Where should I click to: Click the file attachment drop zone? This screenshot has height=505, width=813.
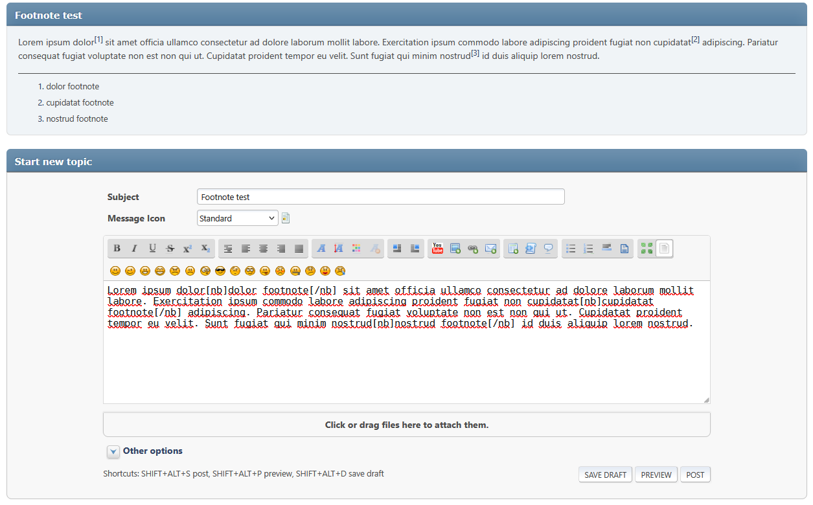click(407, 425)
